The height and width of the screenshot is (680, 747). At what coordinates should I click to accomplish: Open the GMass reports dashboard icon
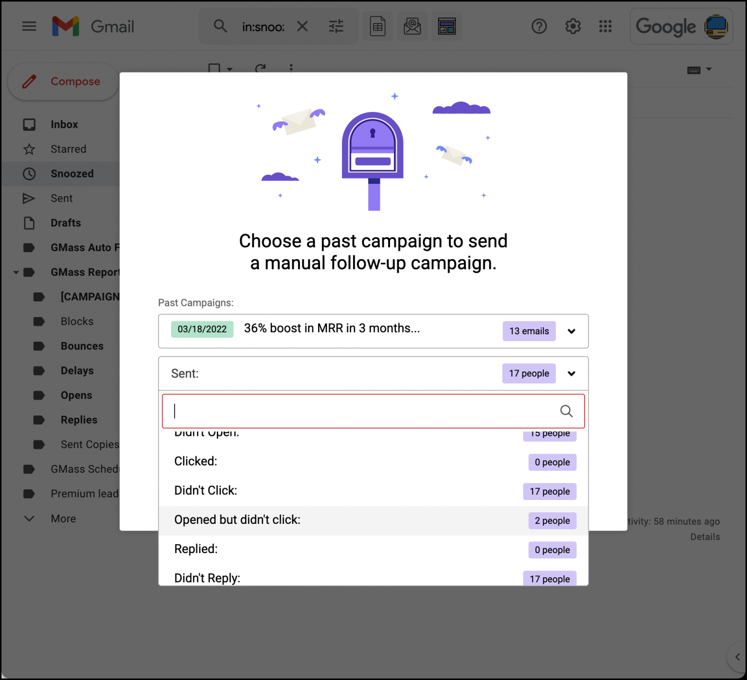point(447,26)
